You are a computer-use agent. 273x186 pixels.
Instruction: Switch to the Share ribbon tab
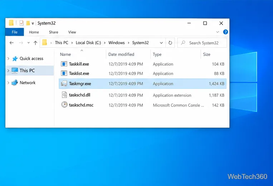coord(54,32)
